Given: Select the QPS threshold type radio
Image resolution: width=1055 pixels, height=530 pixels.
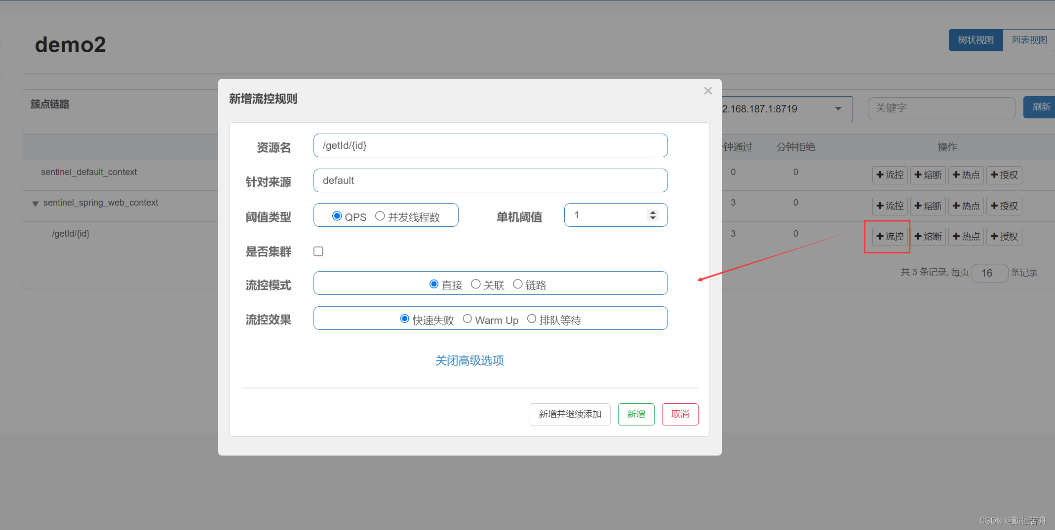Looking at the screenshot, I should pyautogui.click(x=337, y=216).
